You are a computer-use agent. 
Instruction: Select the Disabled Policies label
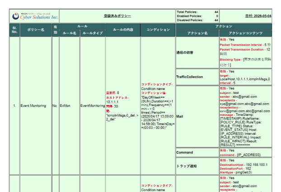tap(190, 20)
